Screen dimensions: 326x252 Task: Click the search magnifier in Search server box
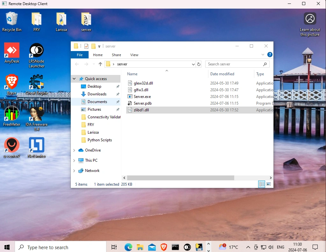pyautogui.click(x=265, y=64)
